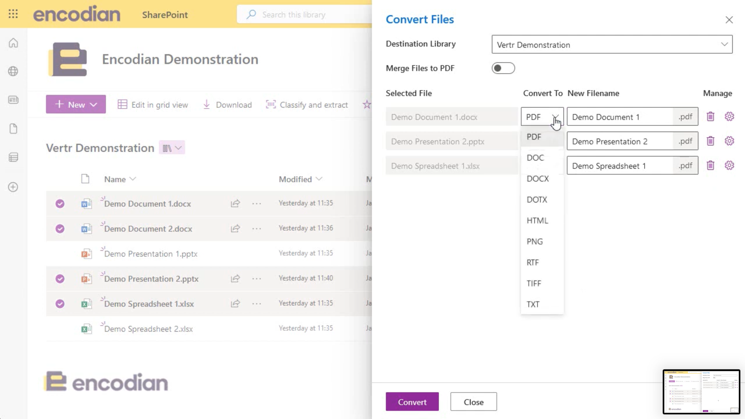
Task: Edit the Demo Presentation 2 filename field
Action: click(x=620, y=141)
